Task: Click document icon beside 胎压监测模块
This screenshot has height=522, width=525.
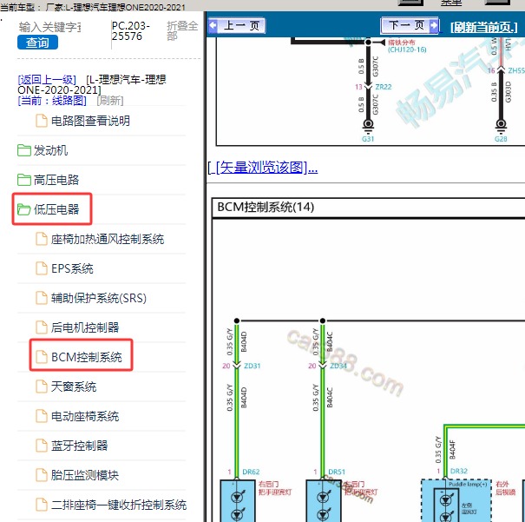Action: coord(42,475)
